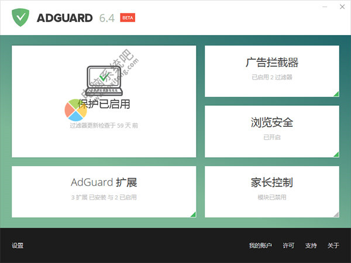
Task: Minimize the AdGuard window
Action: tap(325, 7)
